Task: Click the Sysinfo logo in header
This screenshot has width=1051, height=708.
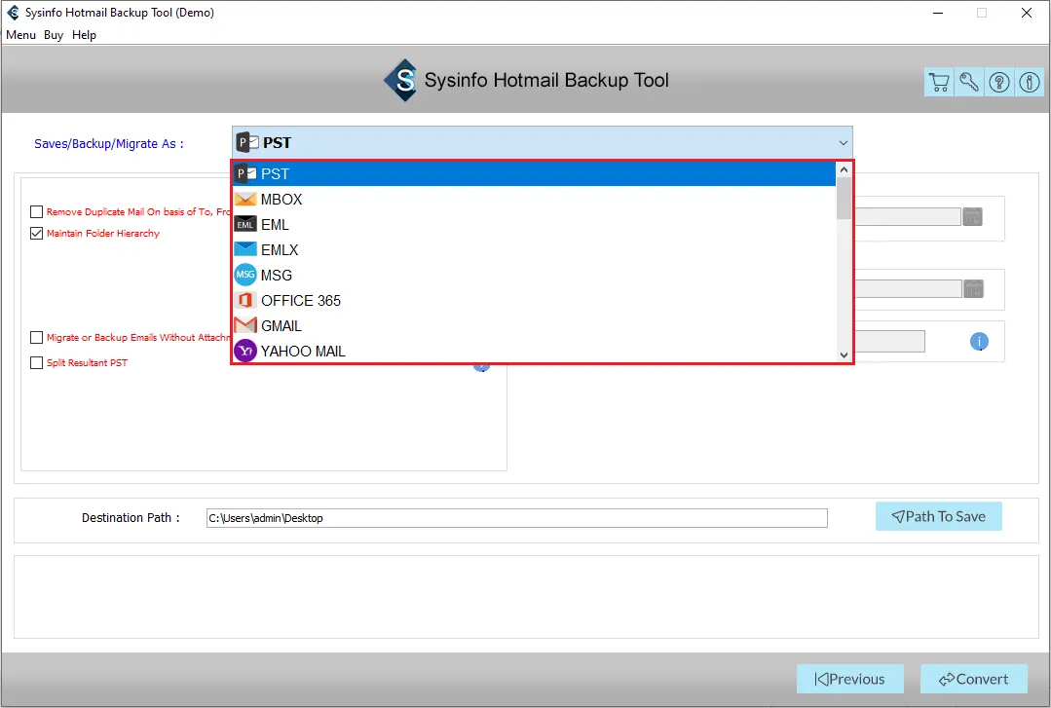Action: tap(401, 81)
